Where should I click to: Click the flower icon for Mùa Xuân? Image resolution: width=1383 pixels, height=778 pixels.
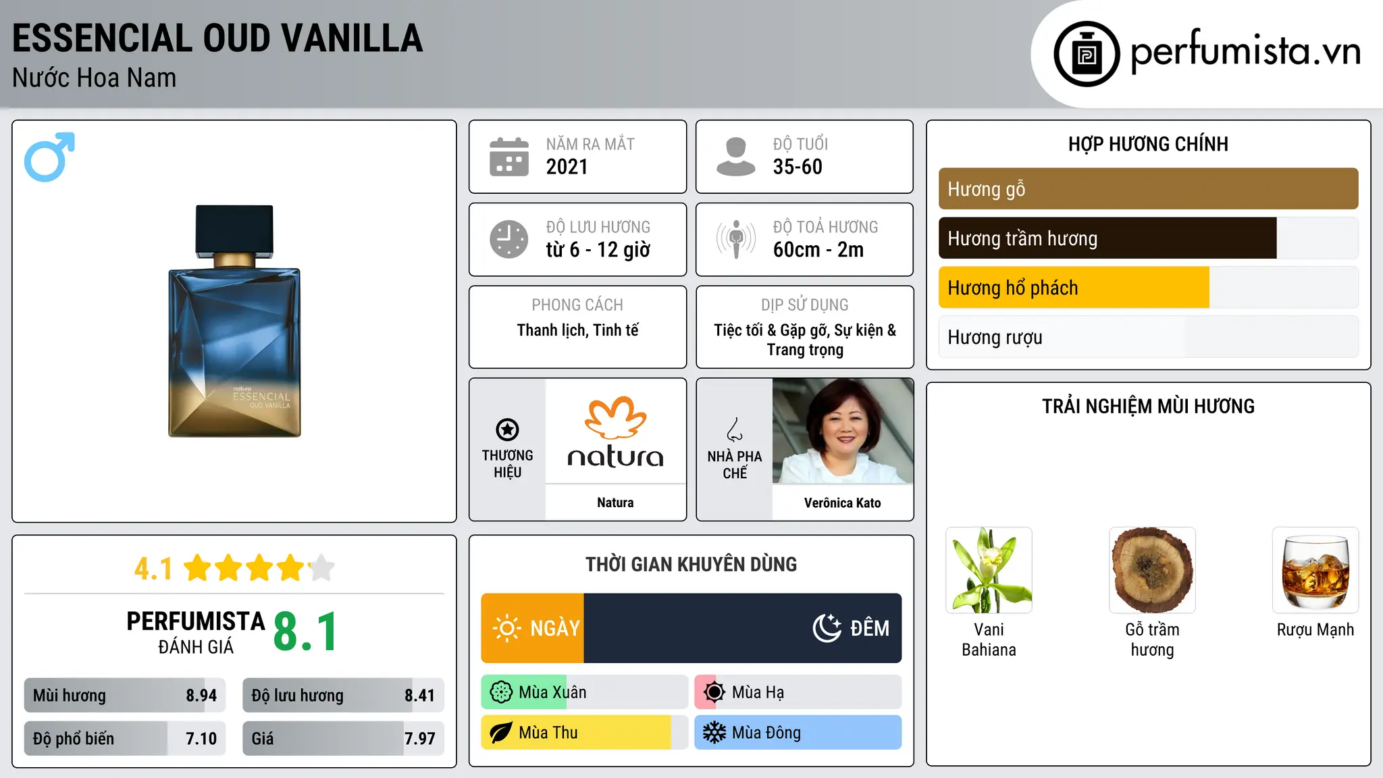coord(501,692)
